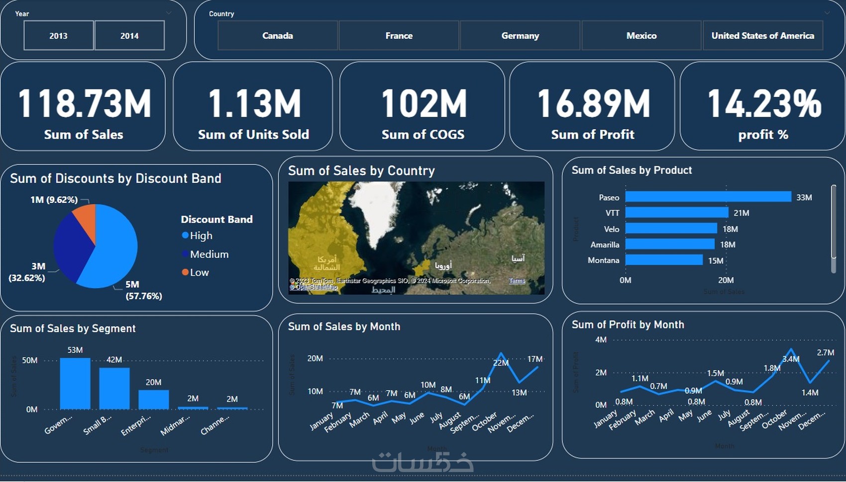846x482 pixels.
Task: Choose Mexico in the Country slicer
Action: (x=641, y=35)
